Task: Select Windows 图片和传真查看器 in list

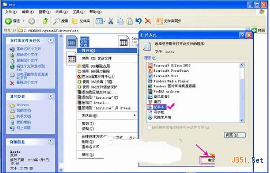Action: point(172,86)
